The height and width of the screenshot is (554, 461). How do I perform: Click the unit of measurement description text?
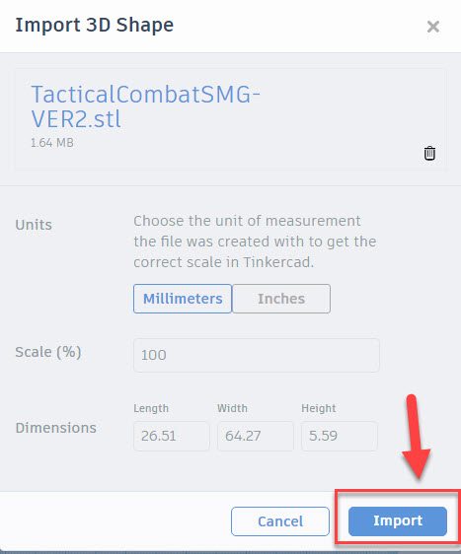[x=255, y=242]
